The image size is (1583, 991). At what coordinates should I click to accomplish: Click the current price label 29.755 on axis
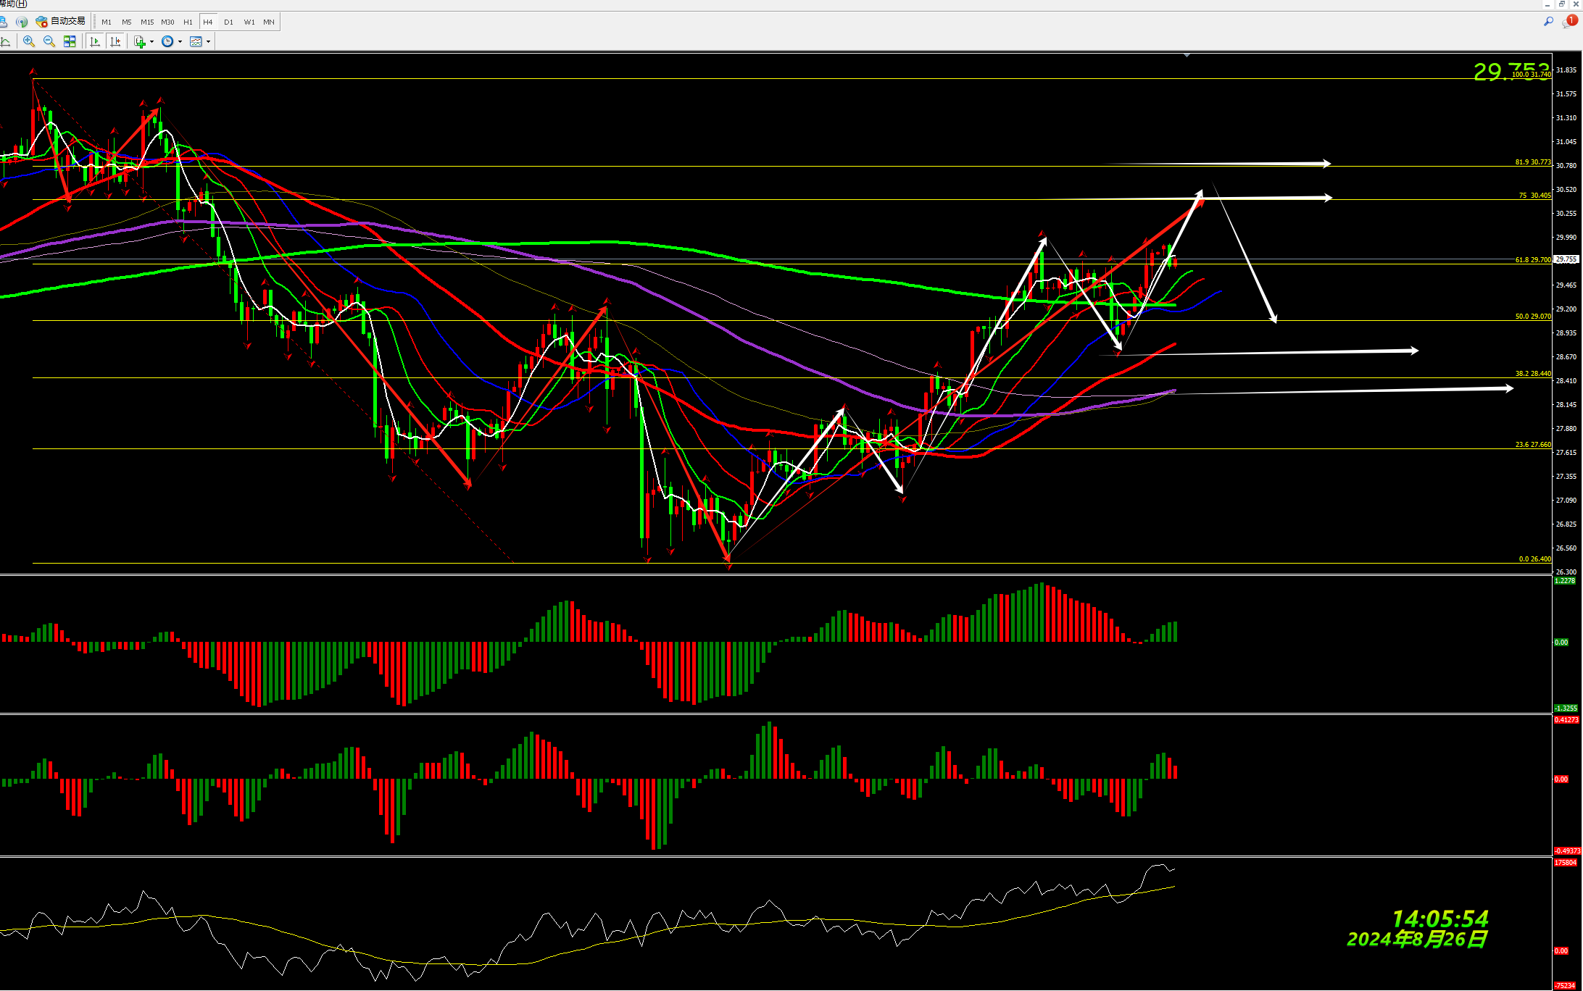(1566, 259)
